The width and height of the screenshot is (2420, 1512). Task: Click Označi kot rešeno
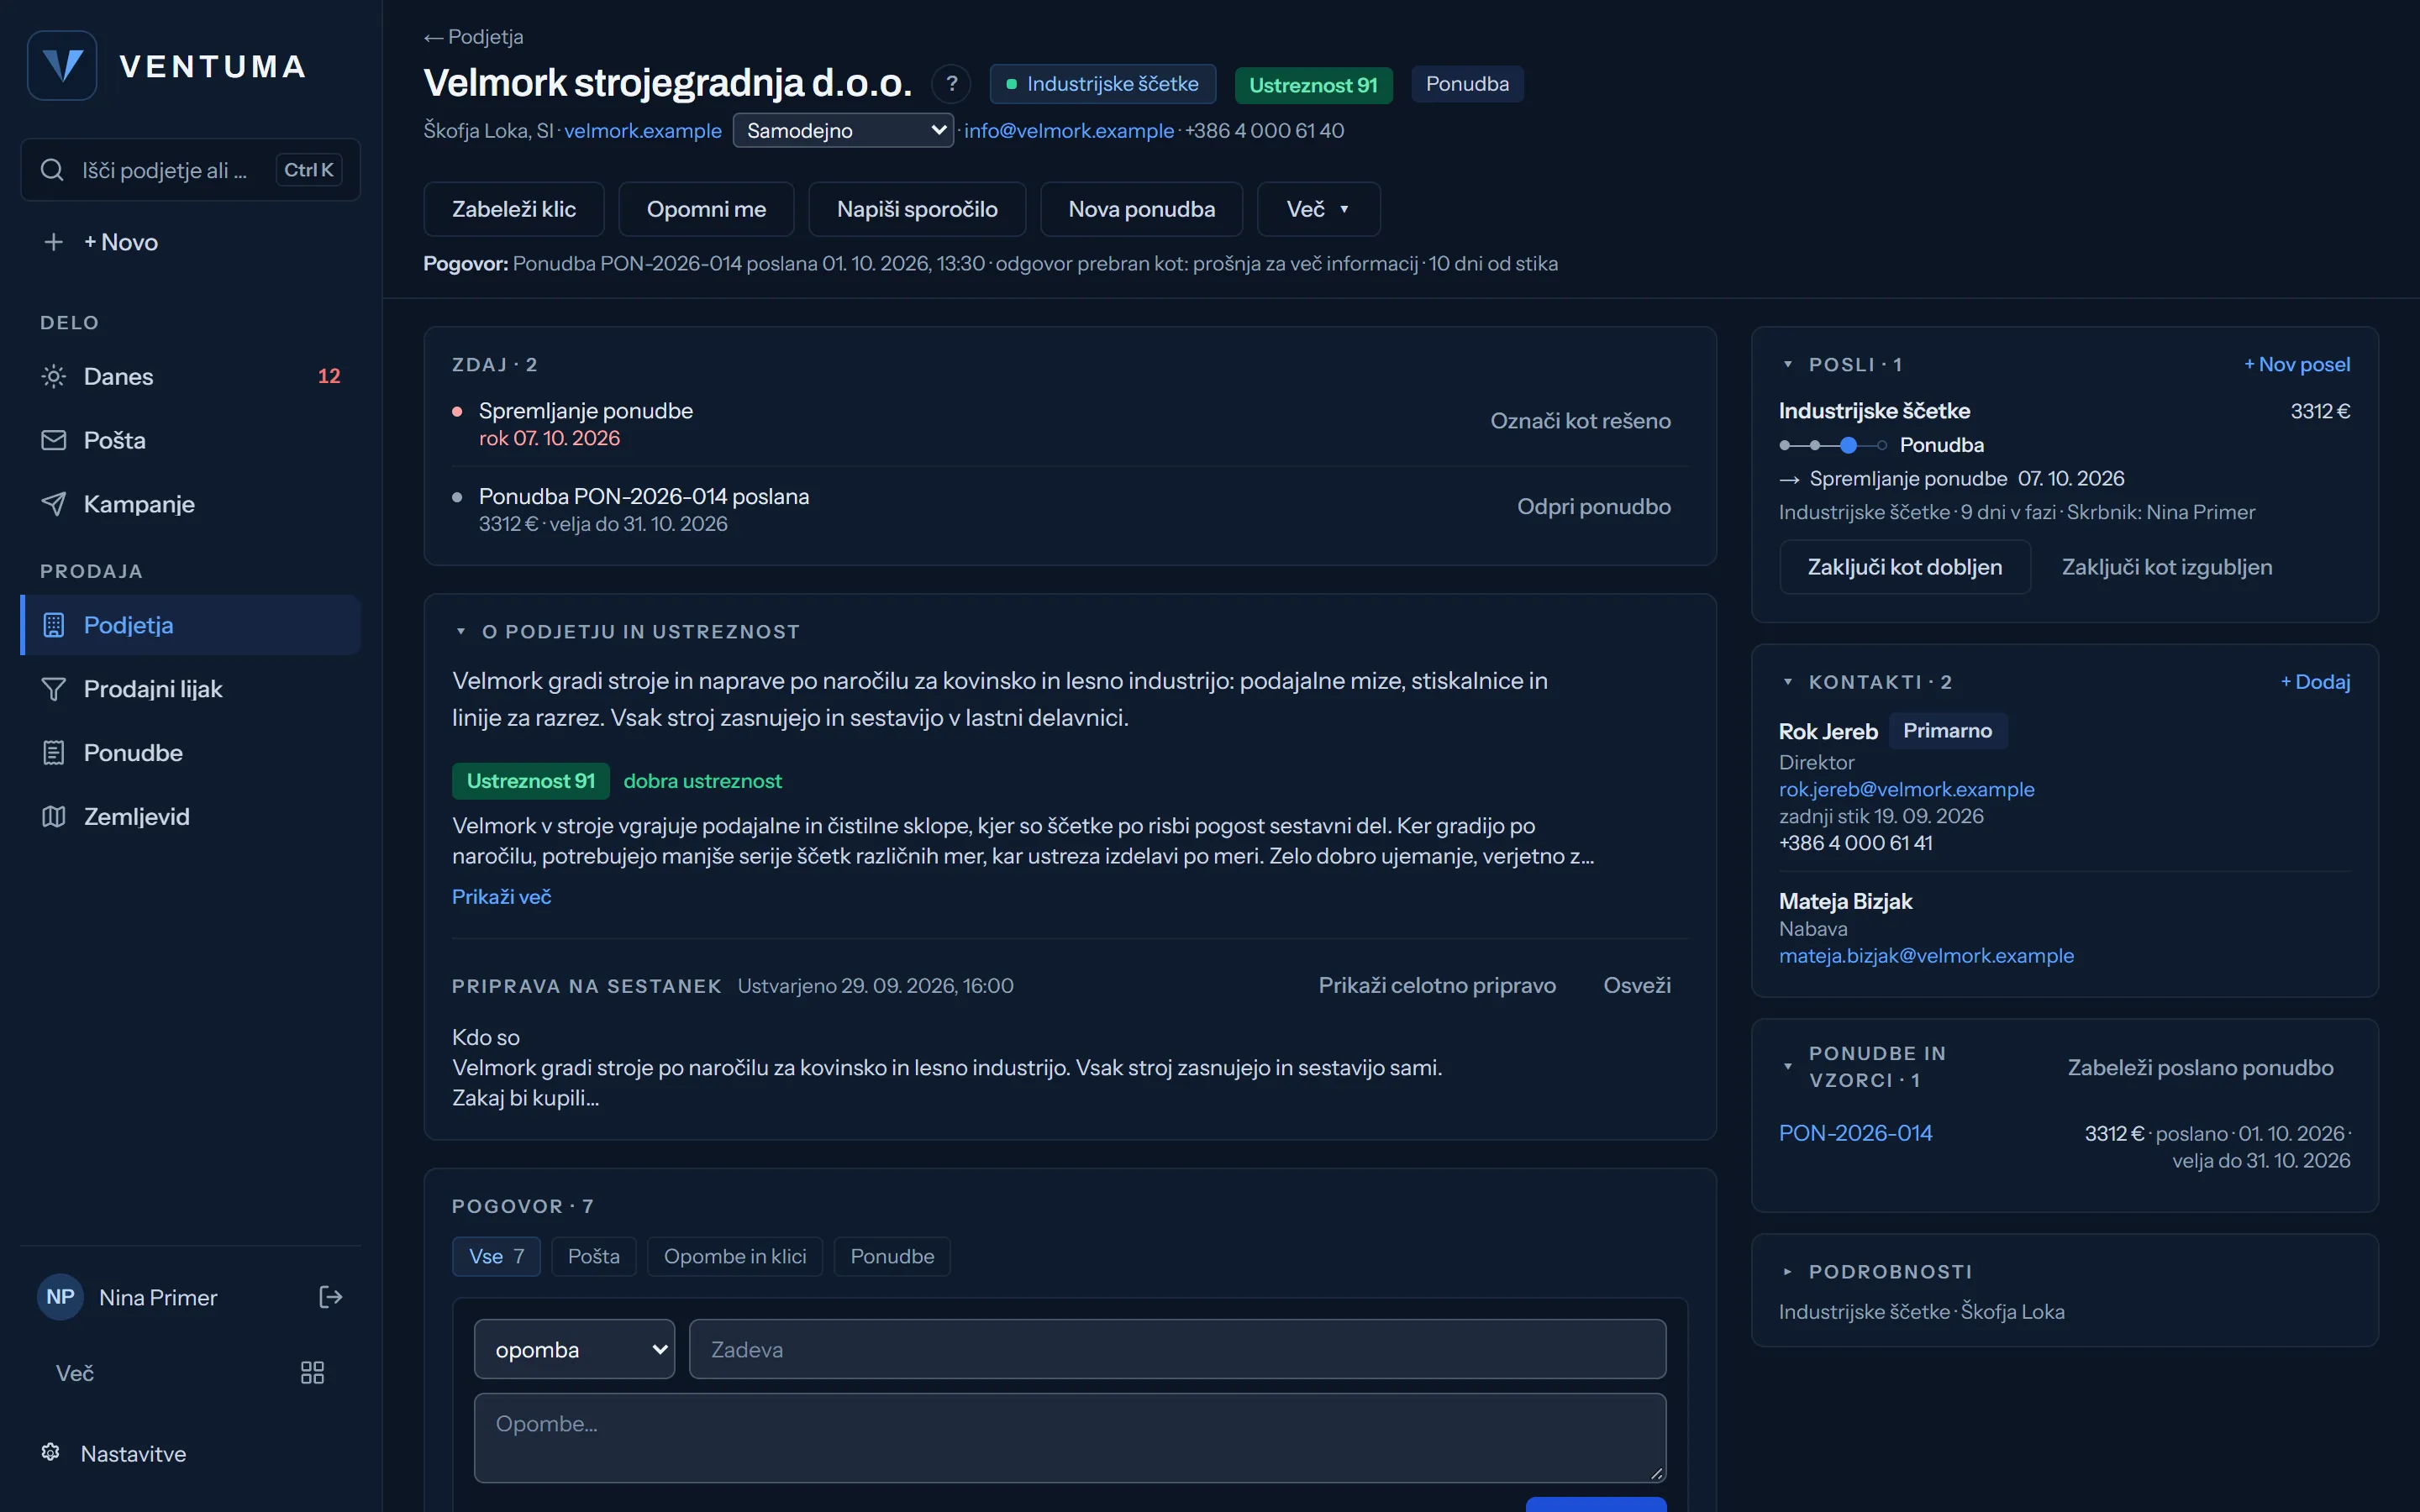(1580, 421)
